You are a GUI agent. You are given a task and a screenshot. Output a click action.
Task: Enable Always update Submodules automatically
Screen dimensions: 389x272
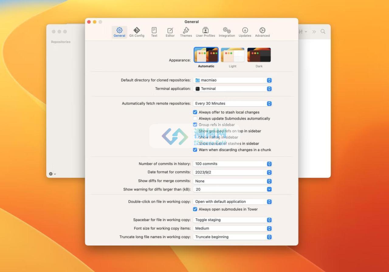point(195,119)
